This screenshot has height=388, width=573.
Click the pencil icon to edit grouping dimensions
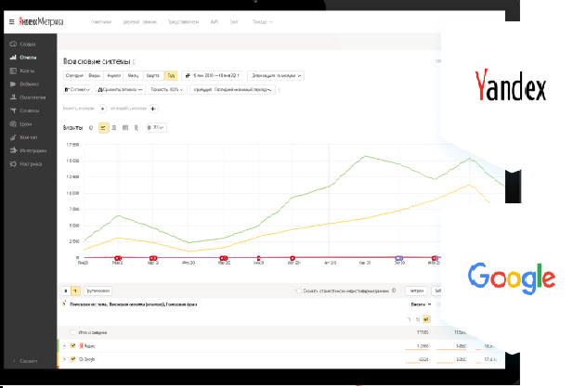pos(64,304)
